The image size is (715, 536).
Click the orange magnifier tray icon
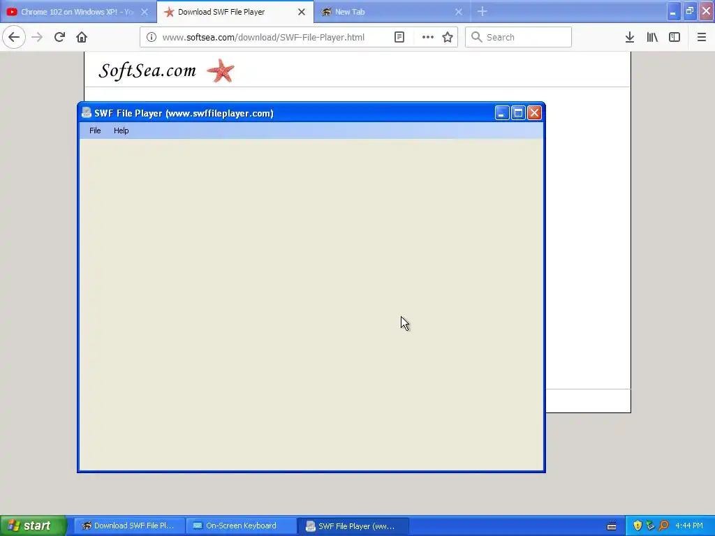[663, 526]
